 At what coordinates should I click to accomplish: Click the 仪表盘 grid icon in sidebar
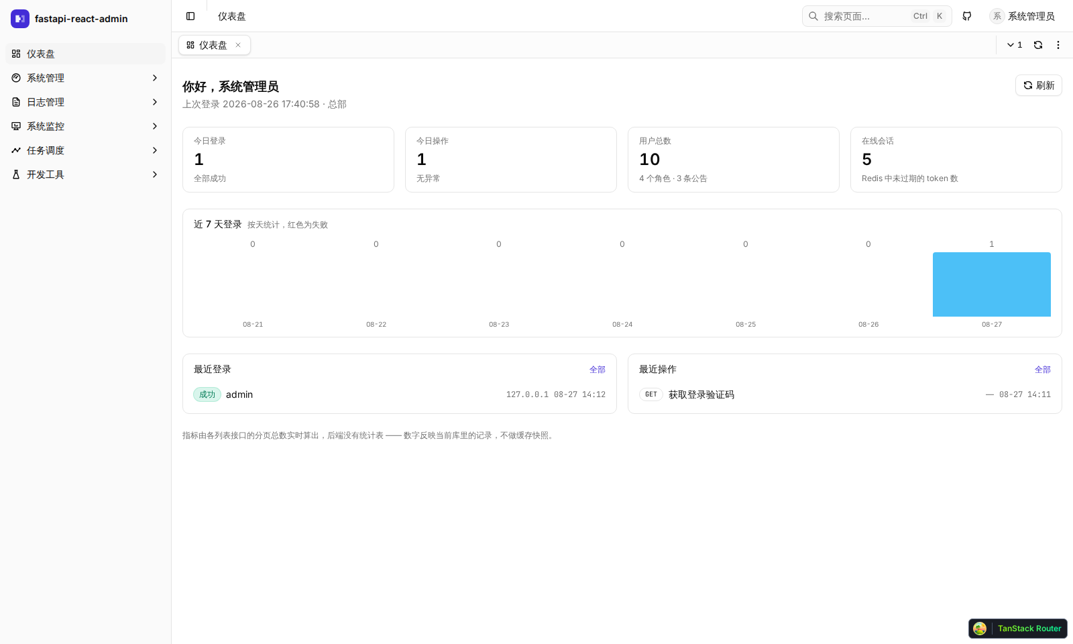[16, 54]
